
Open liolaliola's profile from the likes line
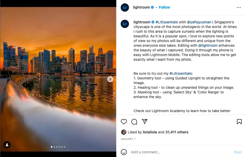point(150,132)
